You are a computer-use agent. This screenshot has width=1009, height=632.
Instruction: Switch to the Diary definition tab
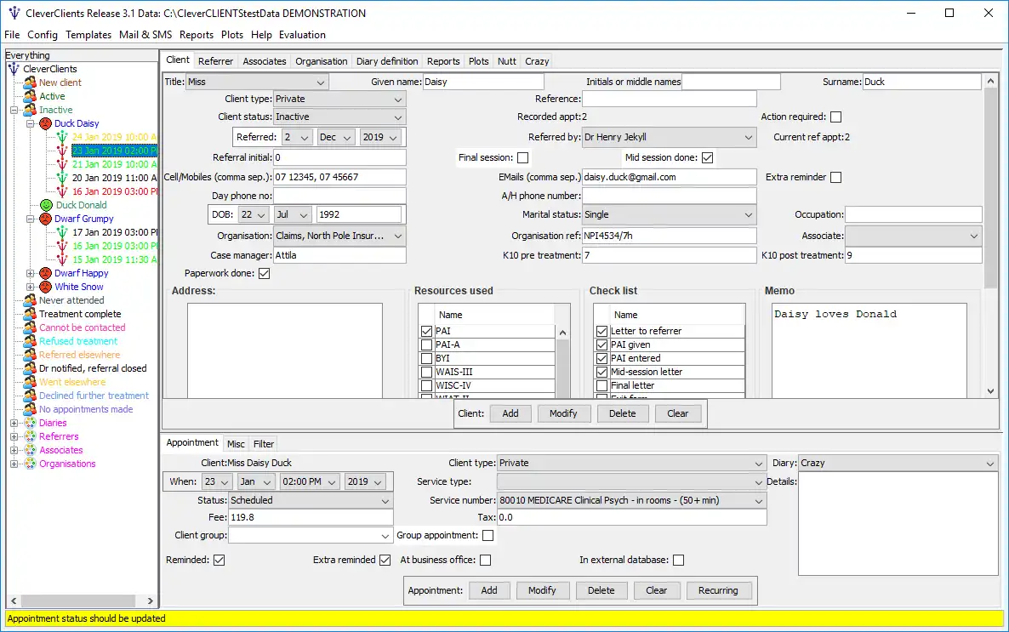[387, 61]
